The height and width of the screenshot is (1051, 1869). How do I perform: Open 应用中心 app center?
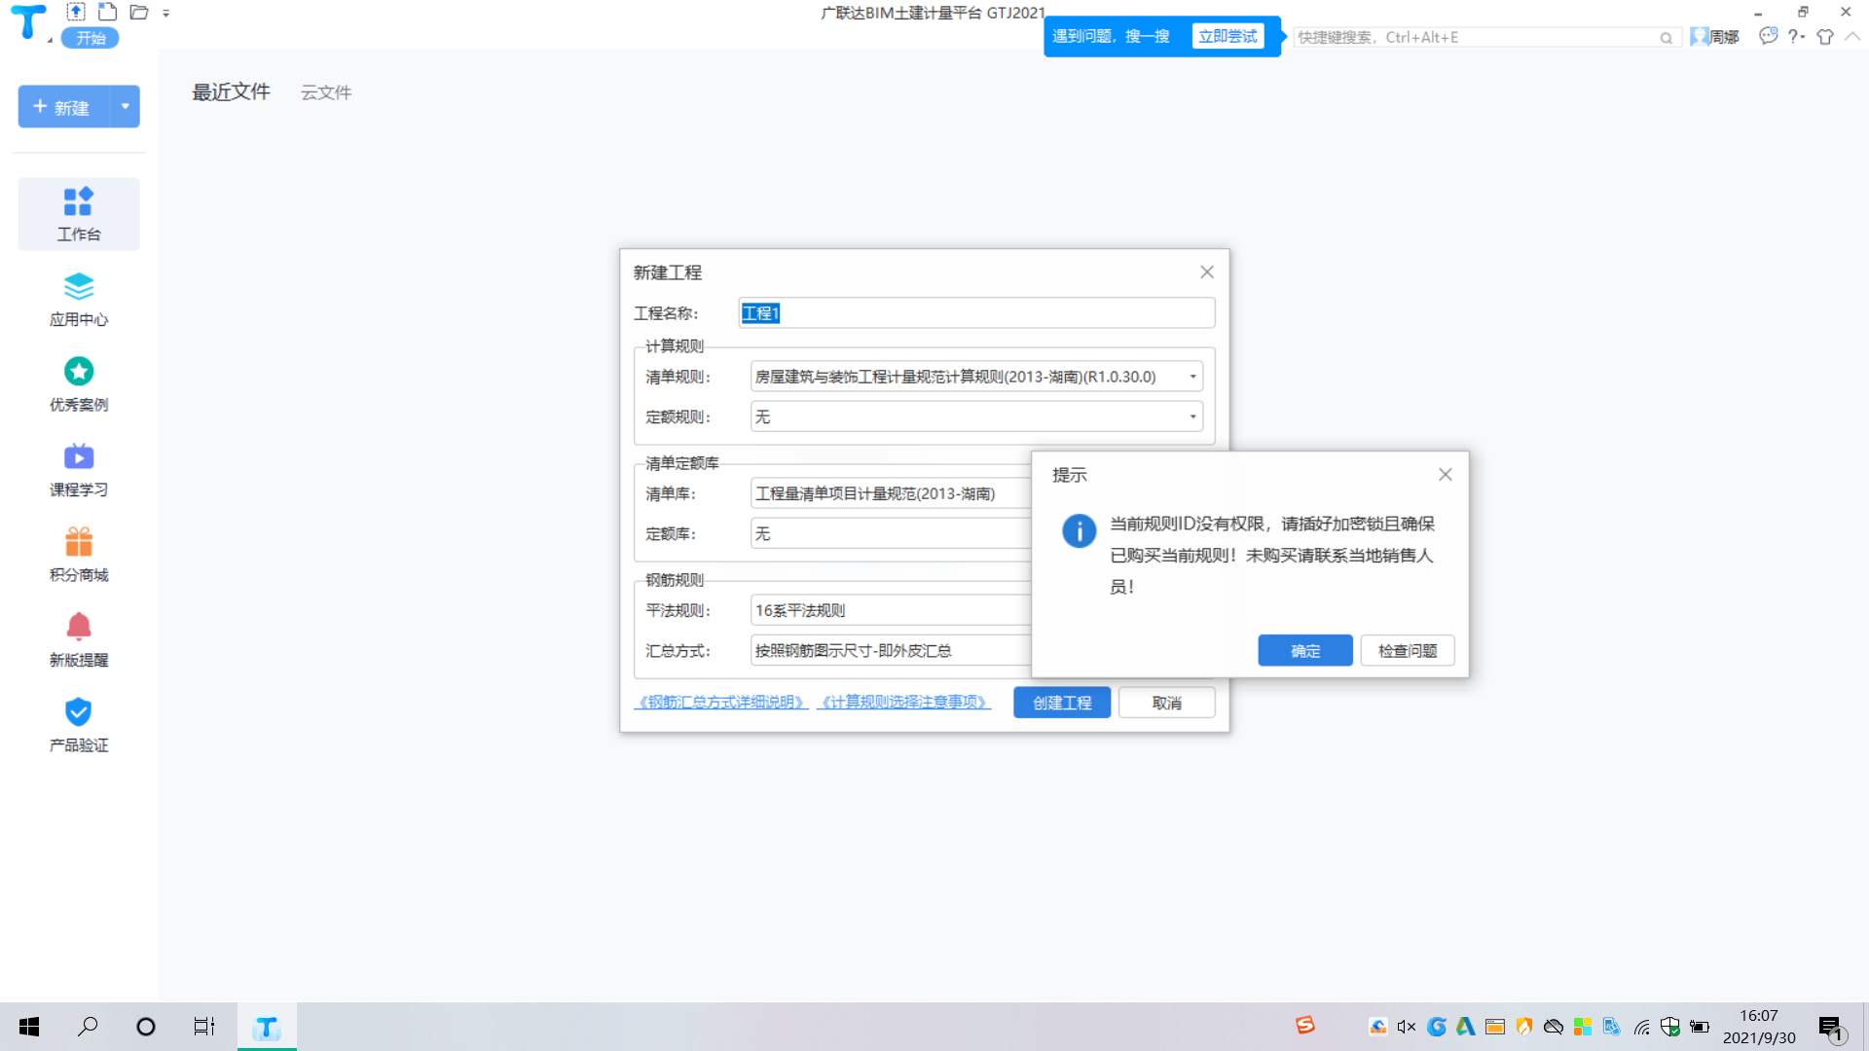[78, 300]
